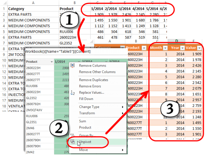Click the Group By icon in menu

click(72, 135)
